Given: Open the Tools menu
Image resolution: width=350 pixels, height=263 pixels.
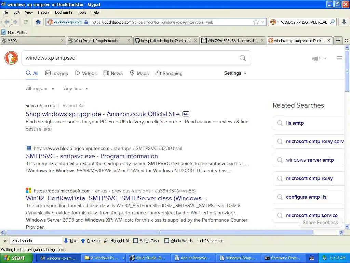Looking at the screenshot, I should click(82, 12).
